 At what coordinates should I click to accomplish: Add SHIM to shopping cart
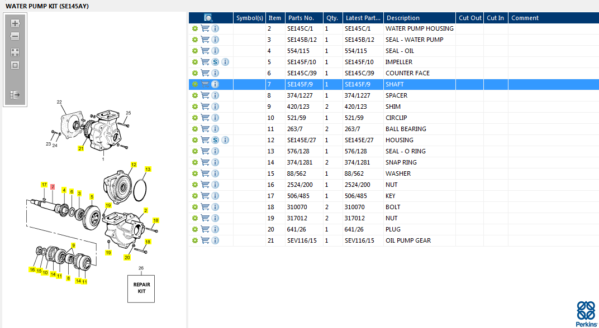tap(205, 107)
